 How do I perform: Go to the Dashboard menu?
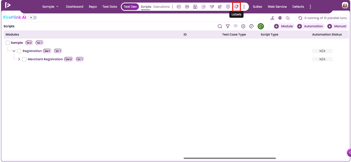[75, 7]
